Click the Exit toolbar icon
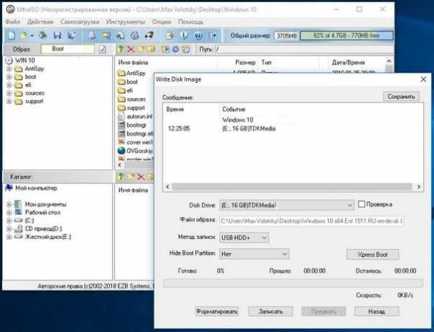The height and width of the screenshot is (332, 434). (x=213, y=35)
